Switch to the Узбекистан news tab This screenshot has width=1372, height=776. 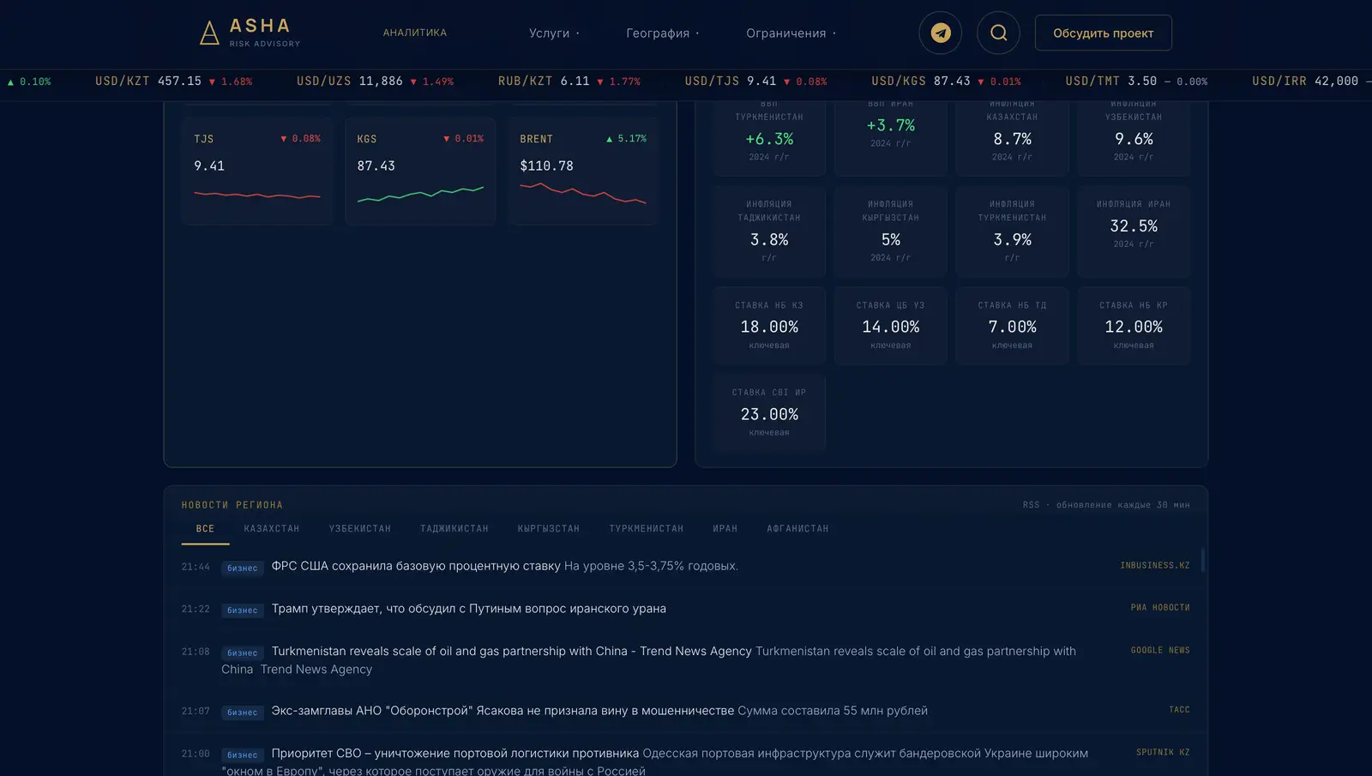(x=360, y=529)
